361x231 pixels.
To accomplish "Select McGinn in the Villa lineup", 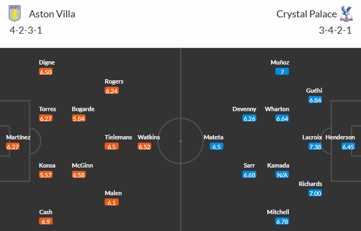I will tap(83, 165).
